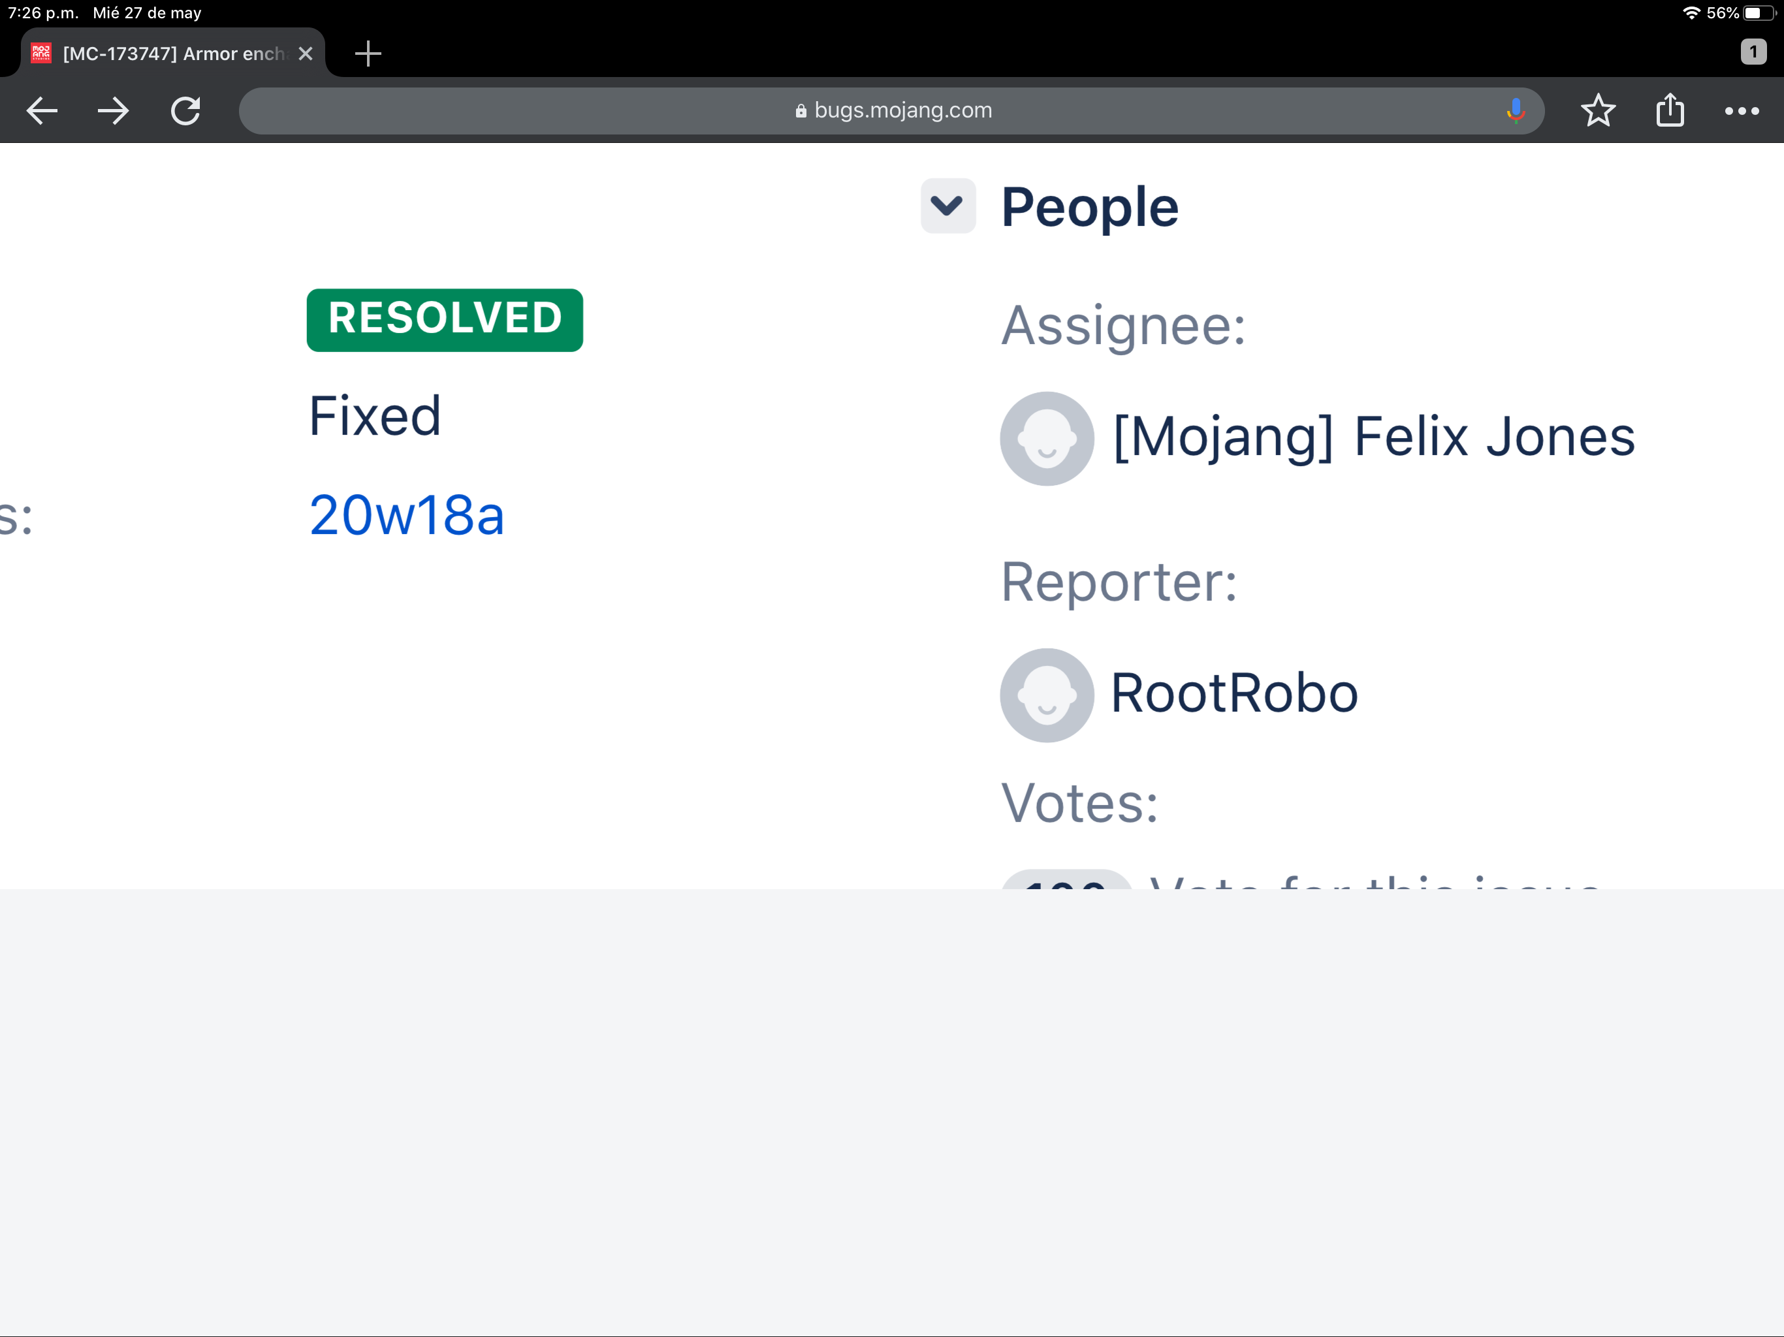Screen dimensions: 1784x1337
Task: Open a new browser tab
Action: click(x=368, y=54)
